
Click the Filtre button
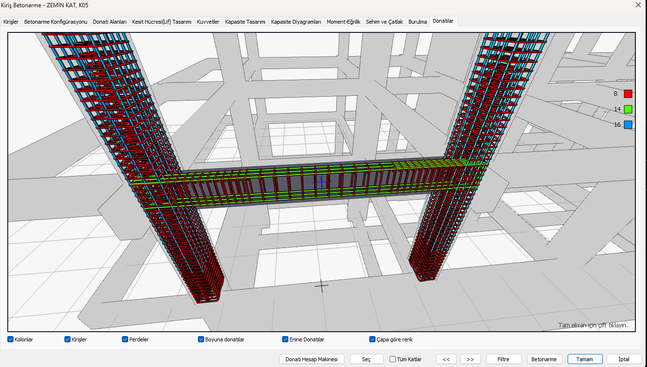(x=504, y=359)
